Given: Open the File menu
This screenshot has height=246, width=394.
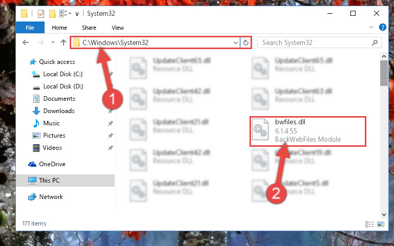Looking at the screenshot, I should 30,28.
